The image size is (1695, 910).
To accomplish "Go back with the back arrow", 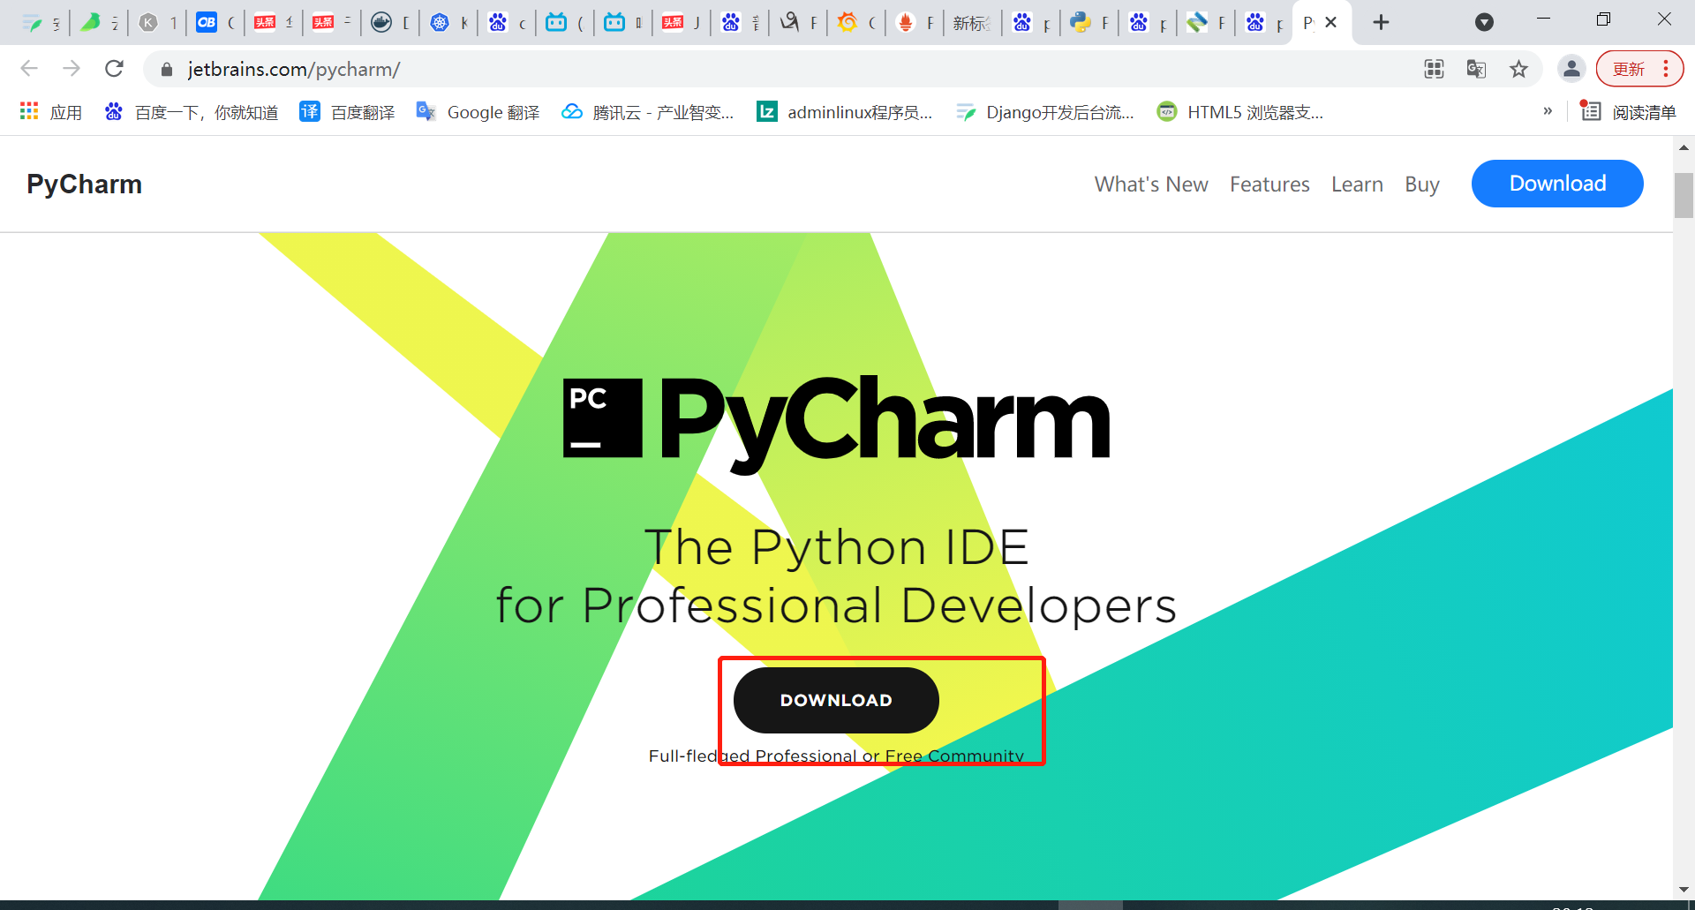I will coord(29,69).
